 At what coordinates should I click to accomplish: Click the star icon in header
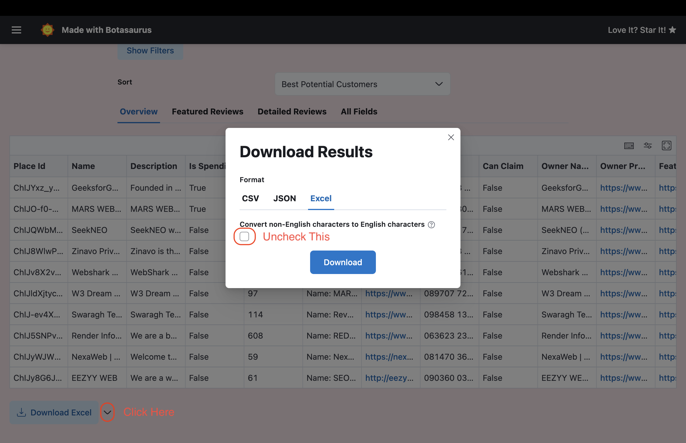[672, 30]
